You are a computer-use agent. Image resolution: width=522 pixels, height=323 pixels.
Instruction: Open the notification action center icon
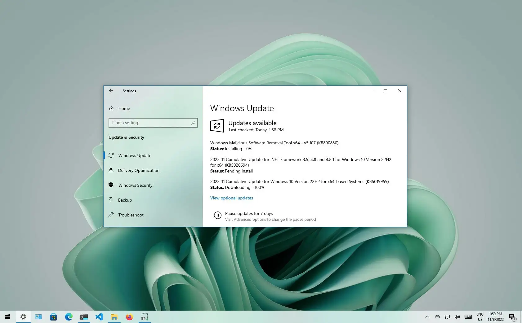[512, 317]
